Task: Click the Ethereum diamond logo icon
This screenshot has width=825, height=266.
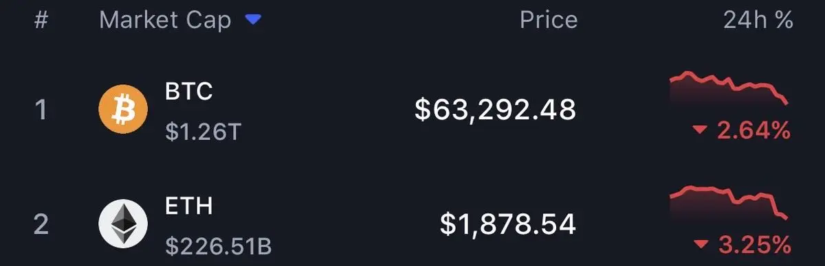Action: pos(123,223)
